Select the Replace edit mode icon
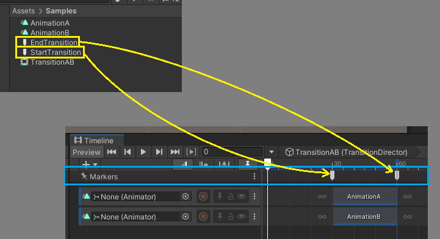The width and height of the screenshot is (440, 239). point(224,164)
